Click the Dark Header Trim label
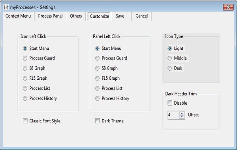 coord(181,94)
